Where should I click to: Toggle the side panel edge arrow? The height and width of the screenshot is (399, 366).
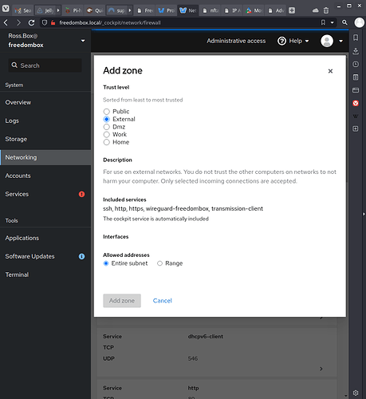click(x=364, y=214)
